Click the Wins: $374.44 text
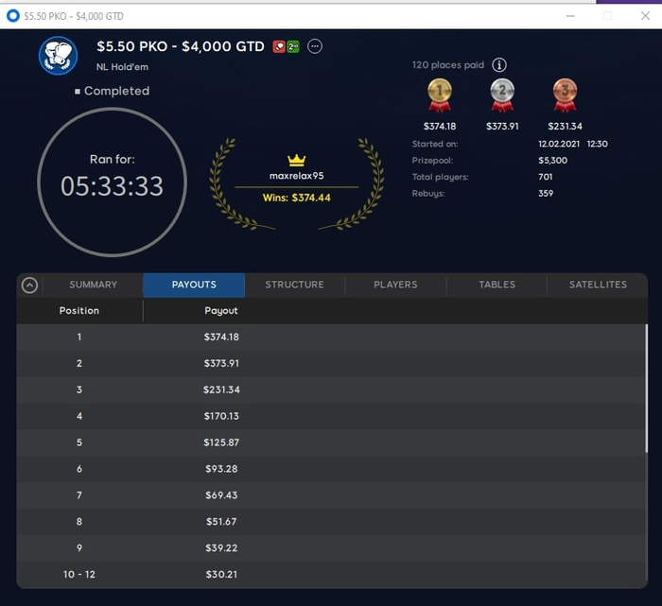 tap(296, 198)
